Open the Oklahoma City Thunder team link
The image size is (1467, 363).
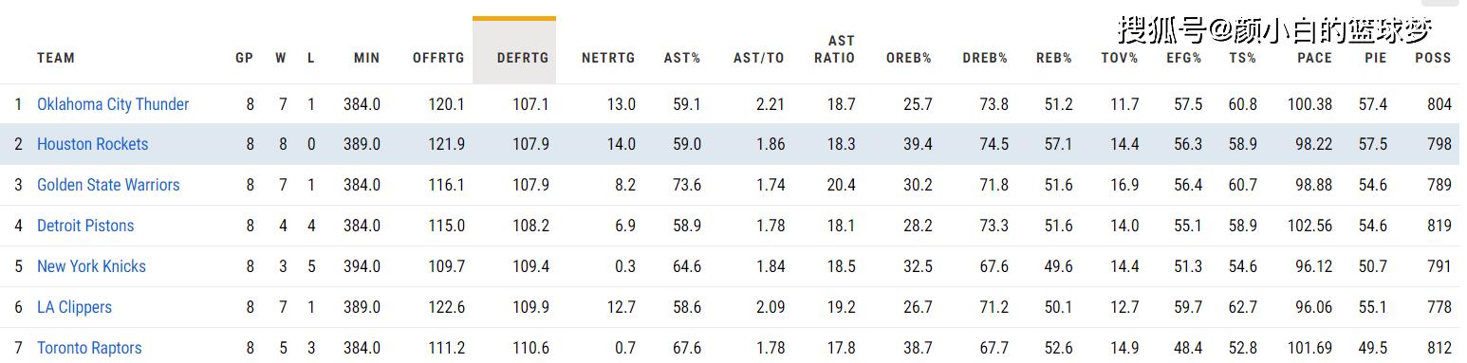113,104
